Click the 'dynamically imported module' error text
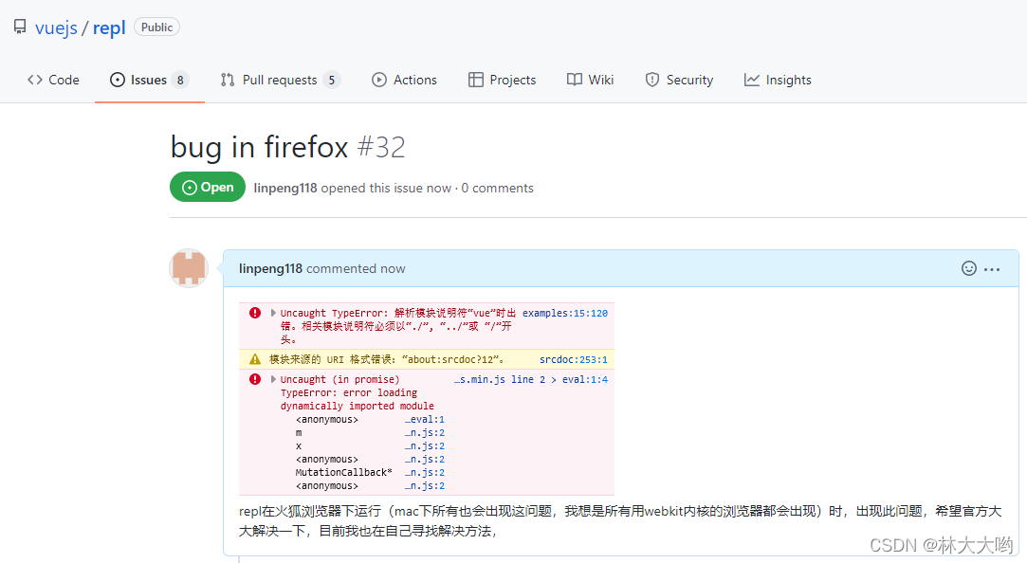Viewport: 1027px width, 563px height. [x=357, y=406]
